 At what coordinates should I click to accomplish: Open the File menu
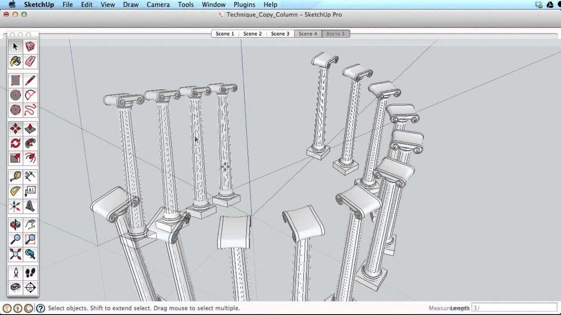(x=67, y=5)
